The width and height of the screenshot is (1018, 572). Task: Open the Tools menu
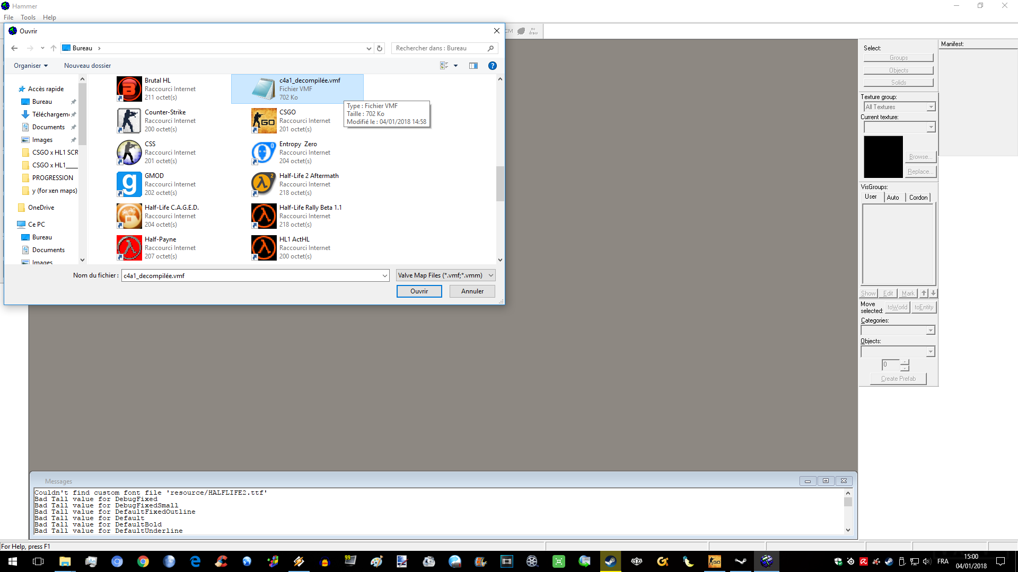tap(28, 17)
